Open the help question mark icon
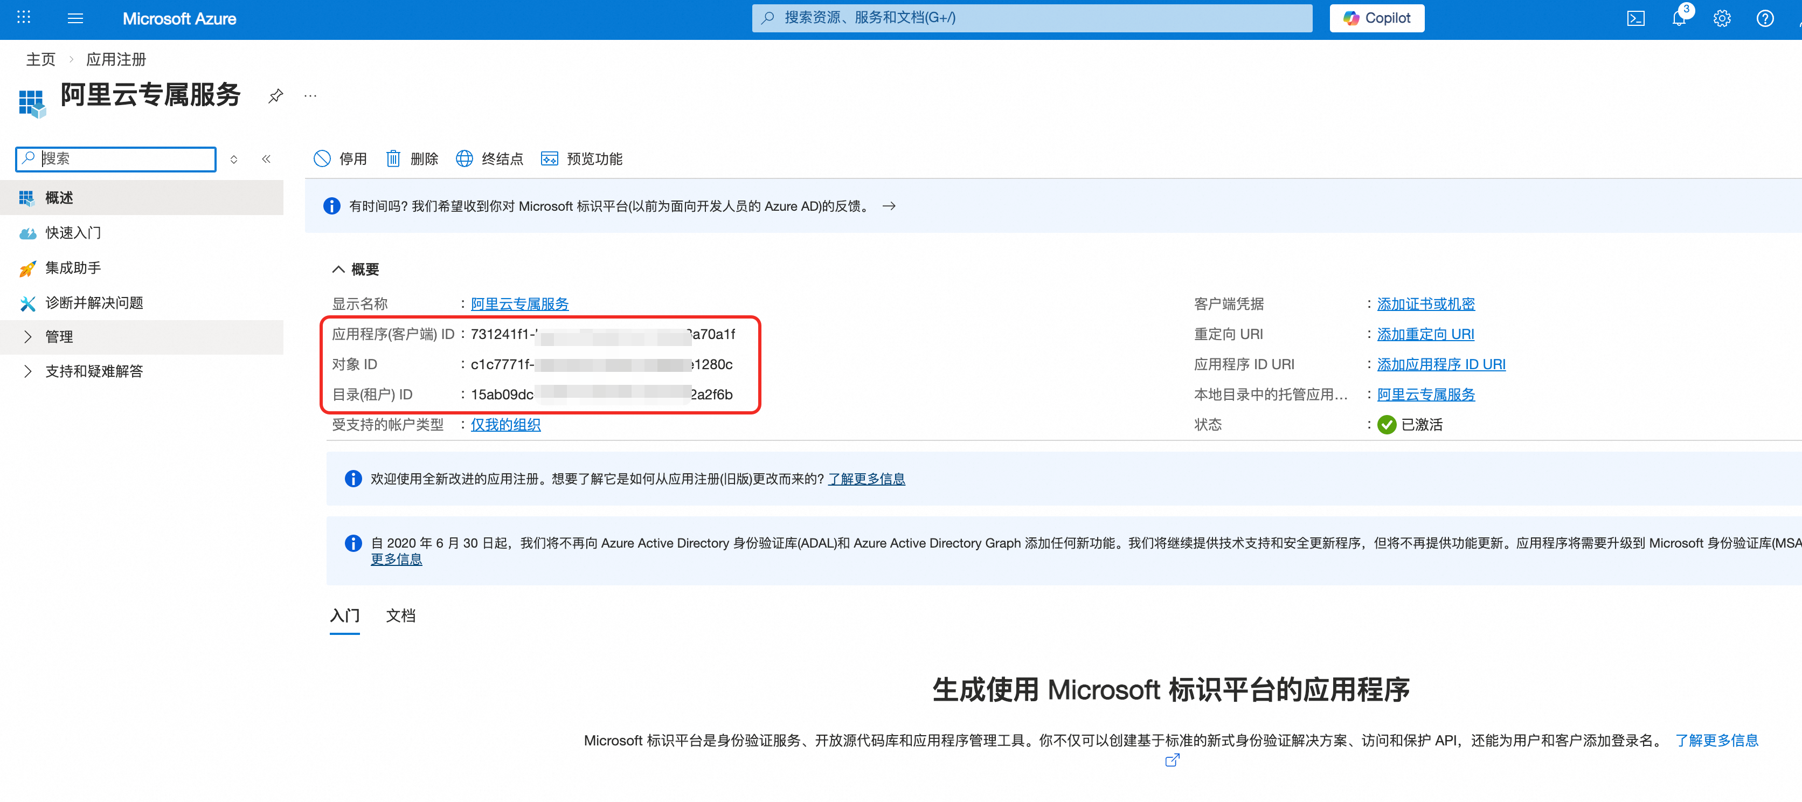 point(1764,18)
